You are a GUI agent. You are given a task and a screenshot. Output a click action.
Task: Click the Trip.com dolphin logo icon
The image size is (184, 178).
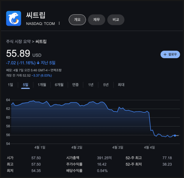coord(13,19)
